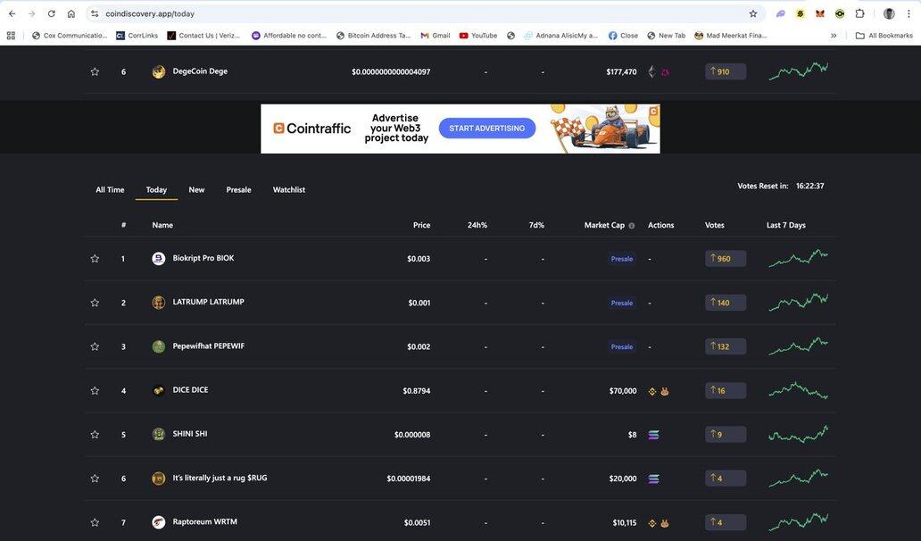Click the PancakeSwap icon in DICE row

[665, 391]
